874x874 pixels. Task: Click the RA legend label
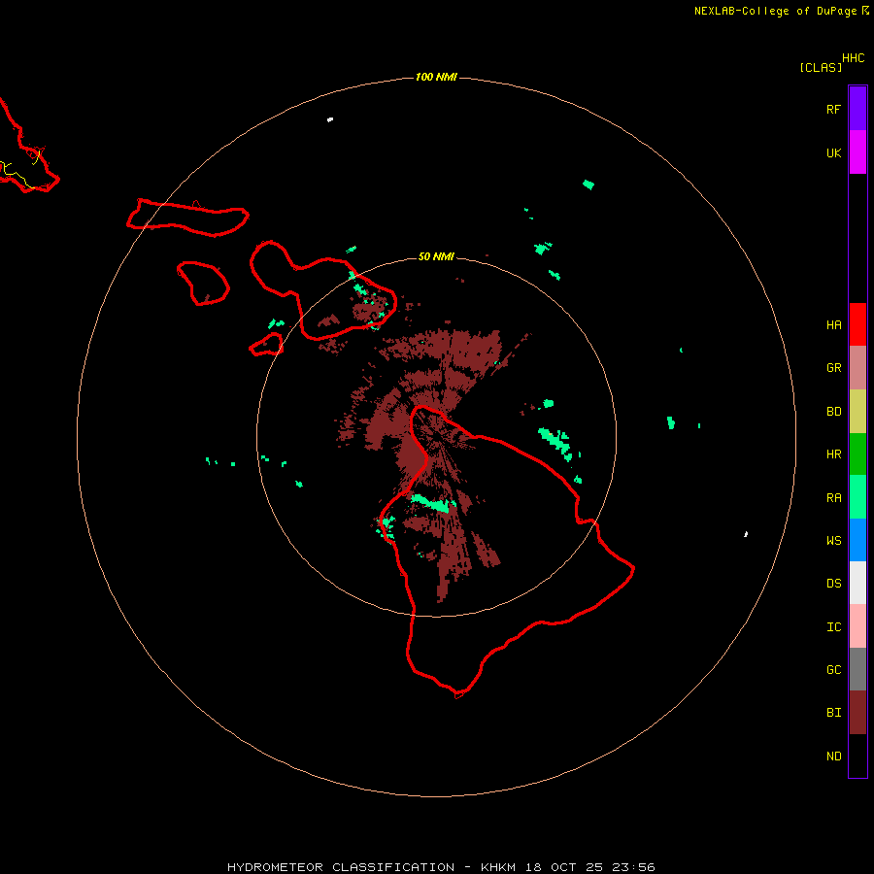[x=833, y=498]
